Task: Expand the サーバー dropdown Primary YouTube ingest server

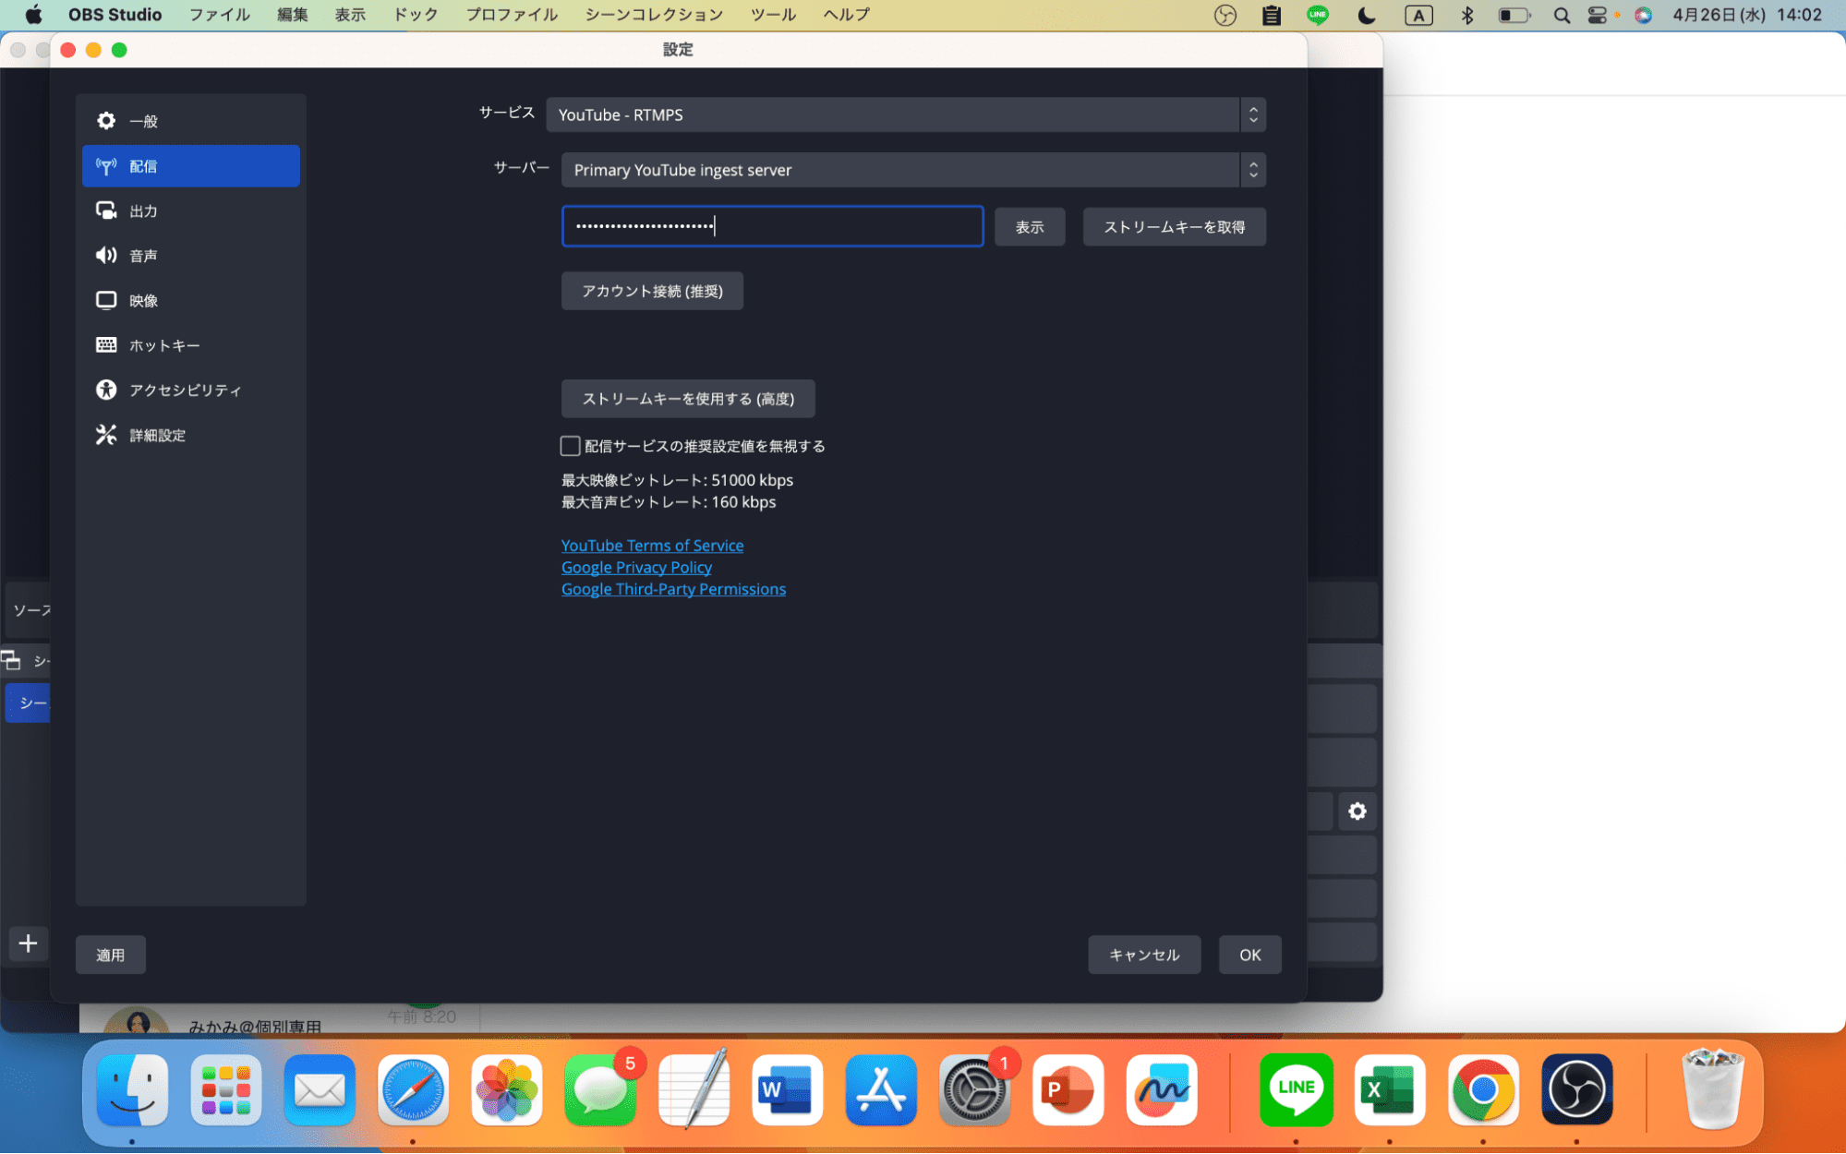Action: pos(913,170)
